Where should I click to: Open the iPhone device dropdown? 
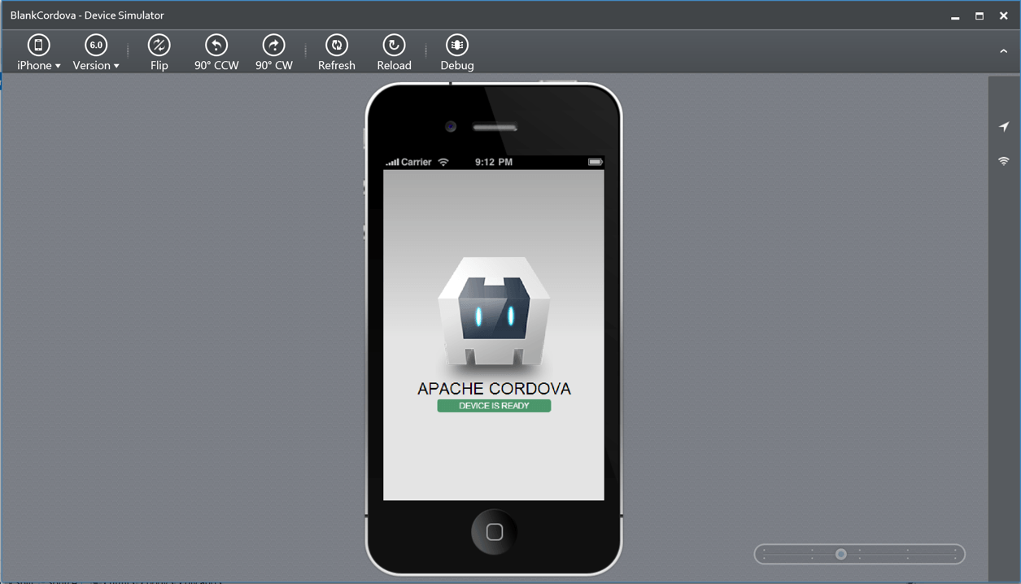tap(38, 53)
